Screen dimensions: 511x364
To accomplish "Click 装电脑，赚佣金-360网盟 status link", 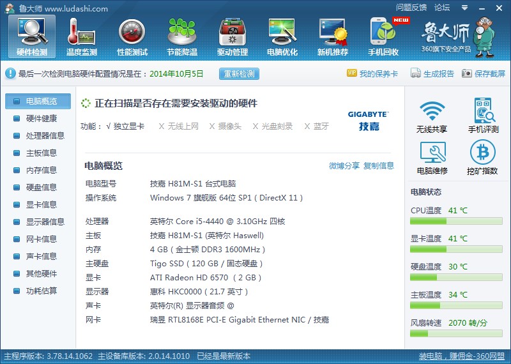I will (461, 356).
